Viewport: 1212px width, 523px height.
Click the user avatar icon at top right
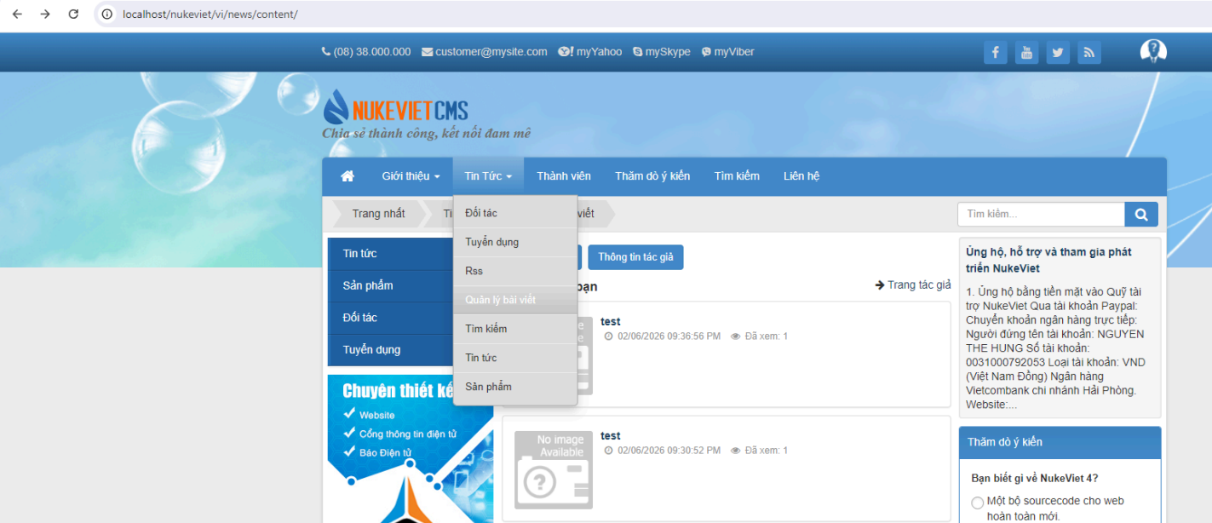[x=1153, y=51]
